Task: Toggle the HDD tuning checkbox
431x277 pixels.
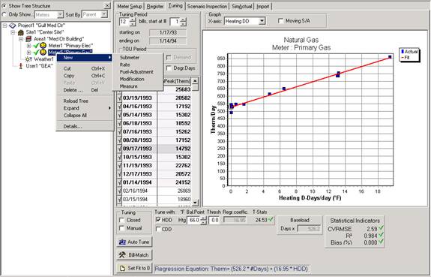Action: [158, 220]
